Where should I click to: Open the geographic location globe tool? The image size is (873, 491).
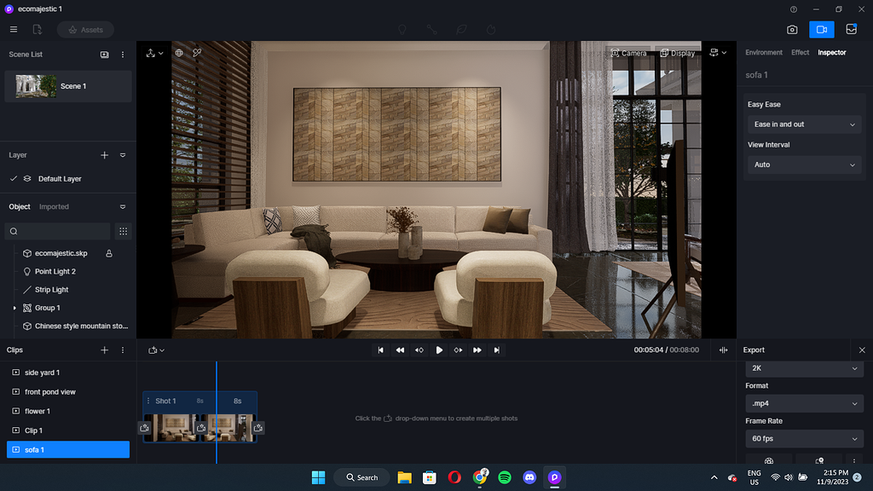coord(178,52)
